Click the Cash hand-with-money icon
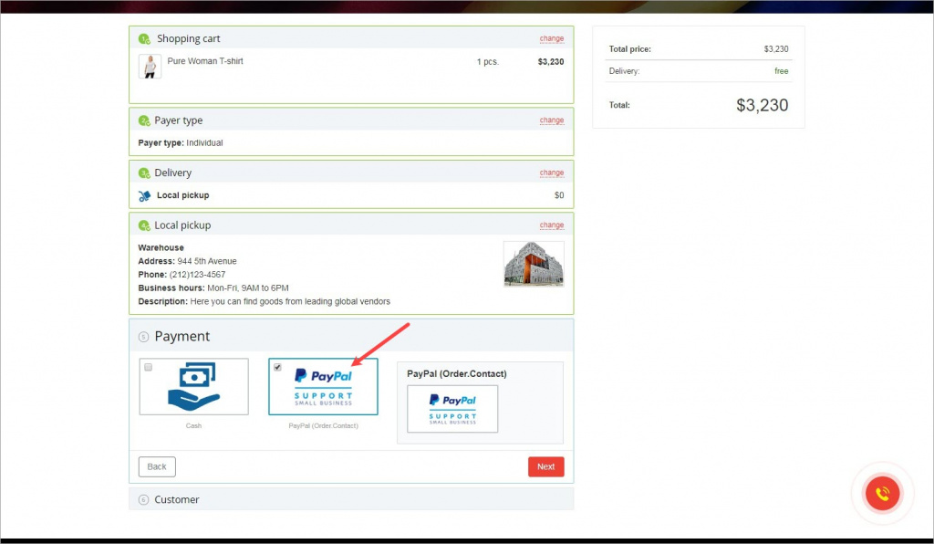 click(x=194, y=387)
